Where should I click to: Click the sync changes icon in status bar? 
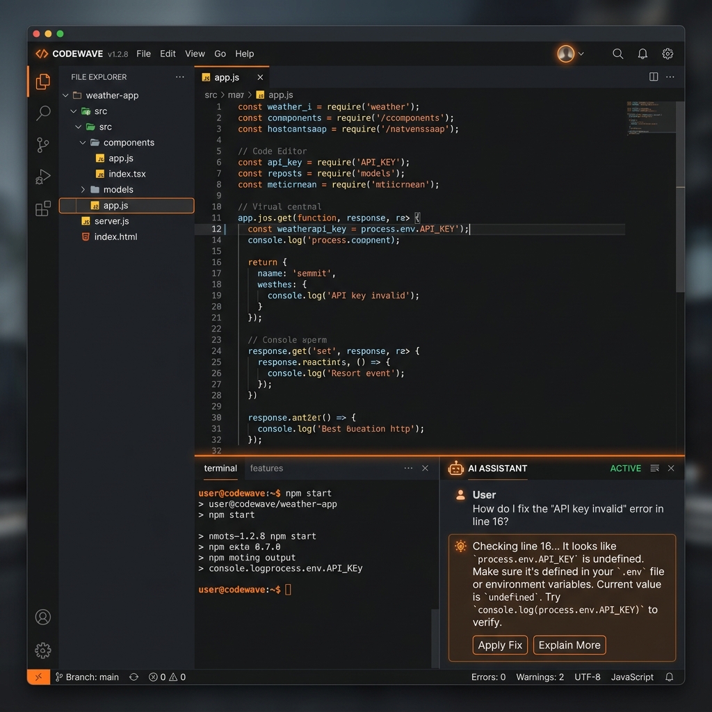tap(133, 677)
